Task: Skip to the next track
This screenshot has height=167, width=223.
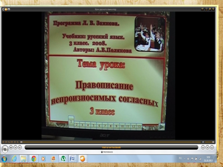Action: (x=20, y=148)
